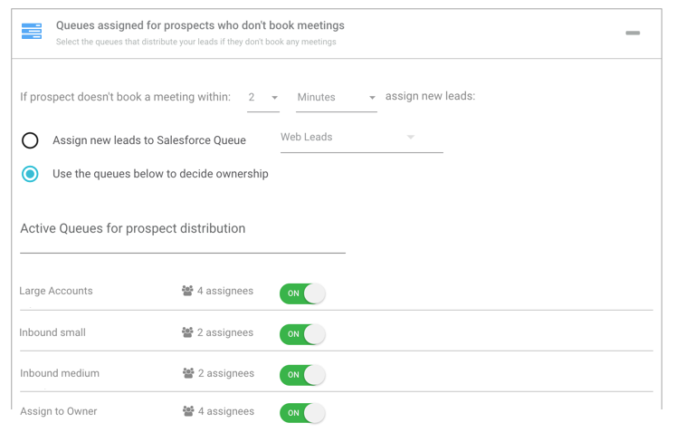Click the assignees icon for Assign to Owner
This screenshot has width=676, height=442.
click(x=187, y=411)
